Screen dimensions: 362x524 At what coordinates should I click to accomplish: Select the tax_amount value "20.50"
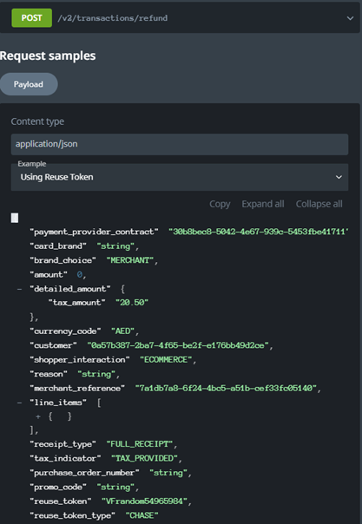point(132,303)
